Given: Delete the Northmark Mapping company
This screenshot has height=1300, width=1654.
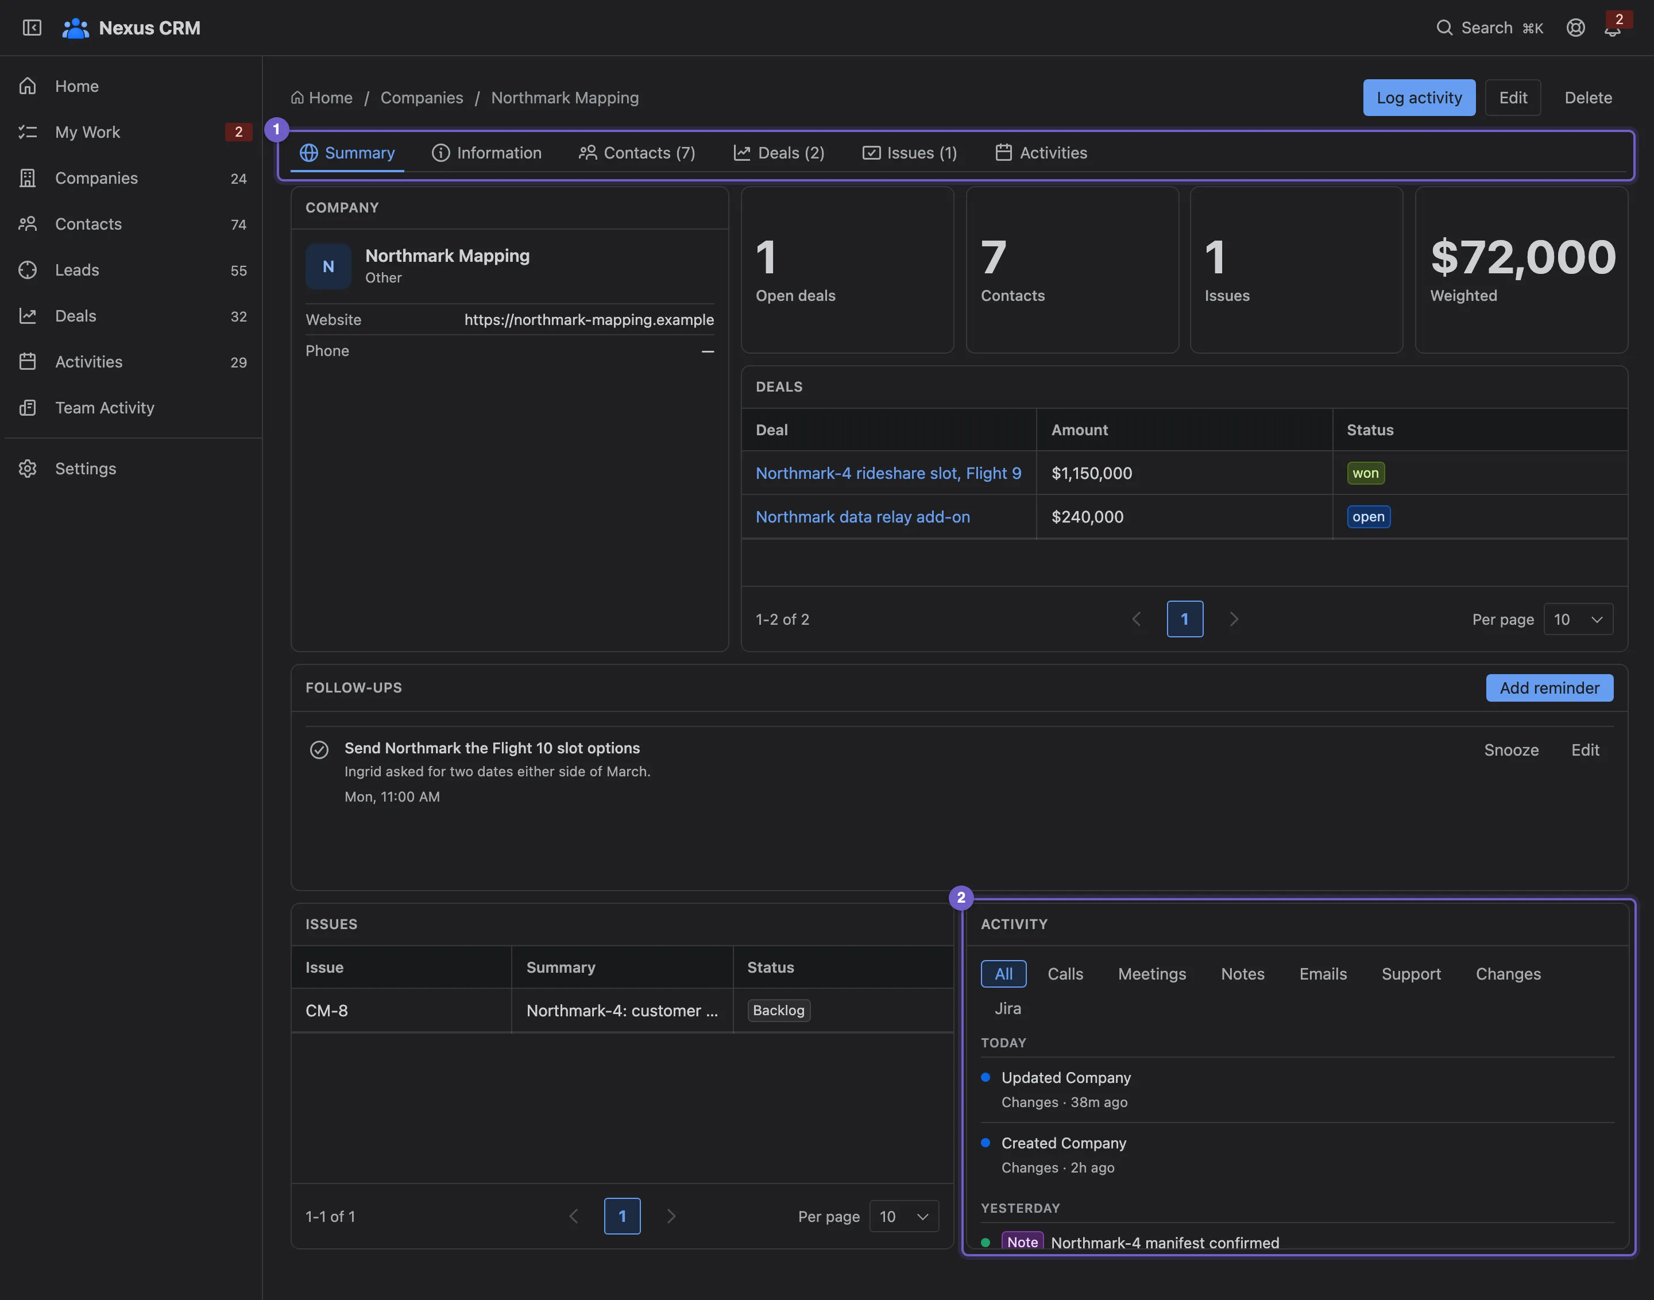Looking at the screenshot, I should point(1588,98).
